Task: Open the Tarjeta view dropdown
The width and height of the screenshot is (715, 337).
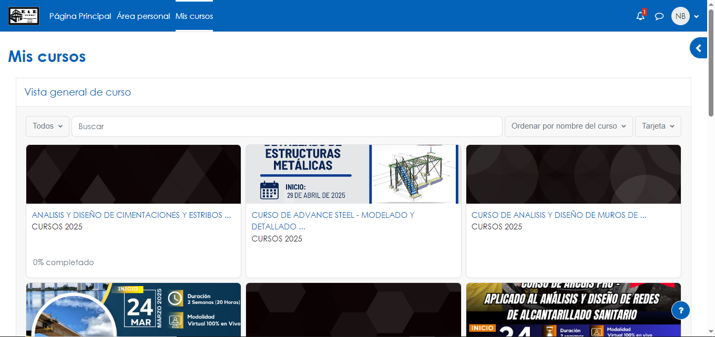Action: pyautogui.click(x=658, y=127)
